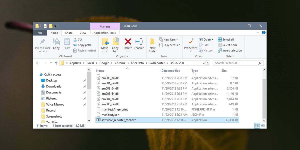300x150 pixels.
Task: Switch to Large icons view layout
Action: click(x=262, y=126)
